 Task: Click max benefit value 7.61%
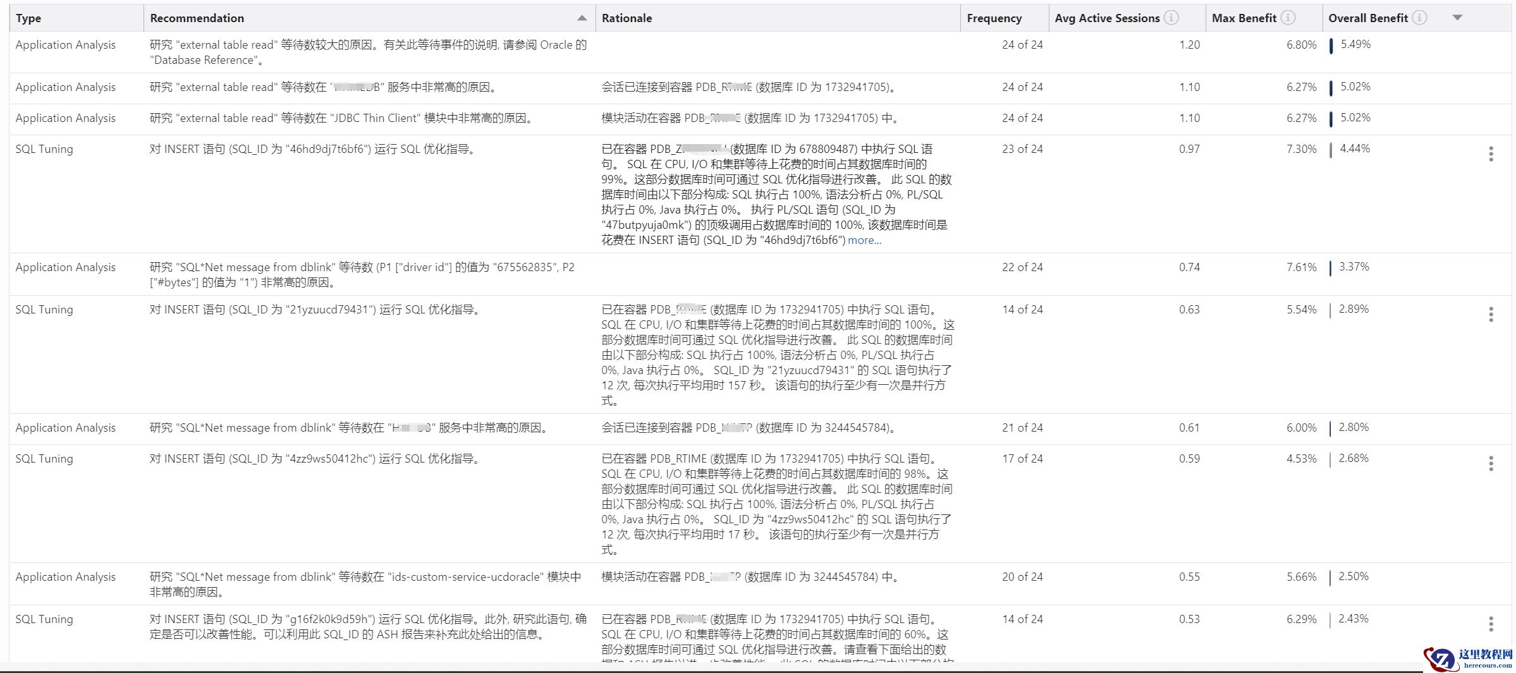tap(1302, 267)
